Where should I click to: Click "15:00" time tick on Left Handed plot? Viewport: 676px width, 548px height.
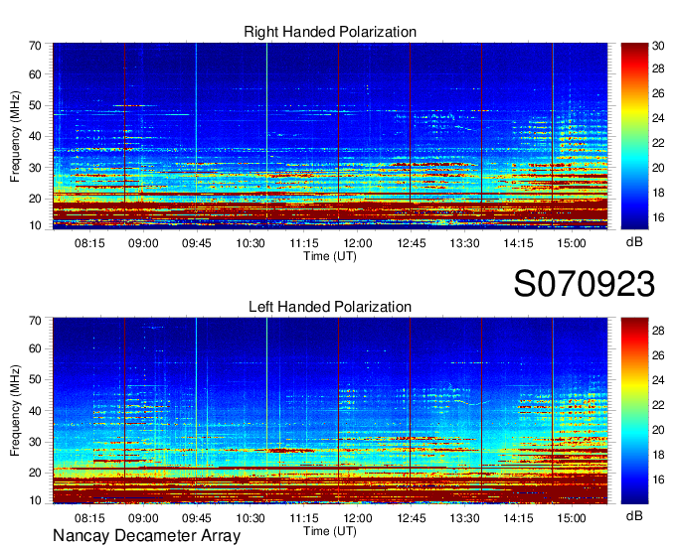(572, 518)
